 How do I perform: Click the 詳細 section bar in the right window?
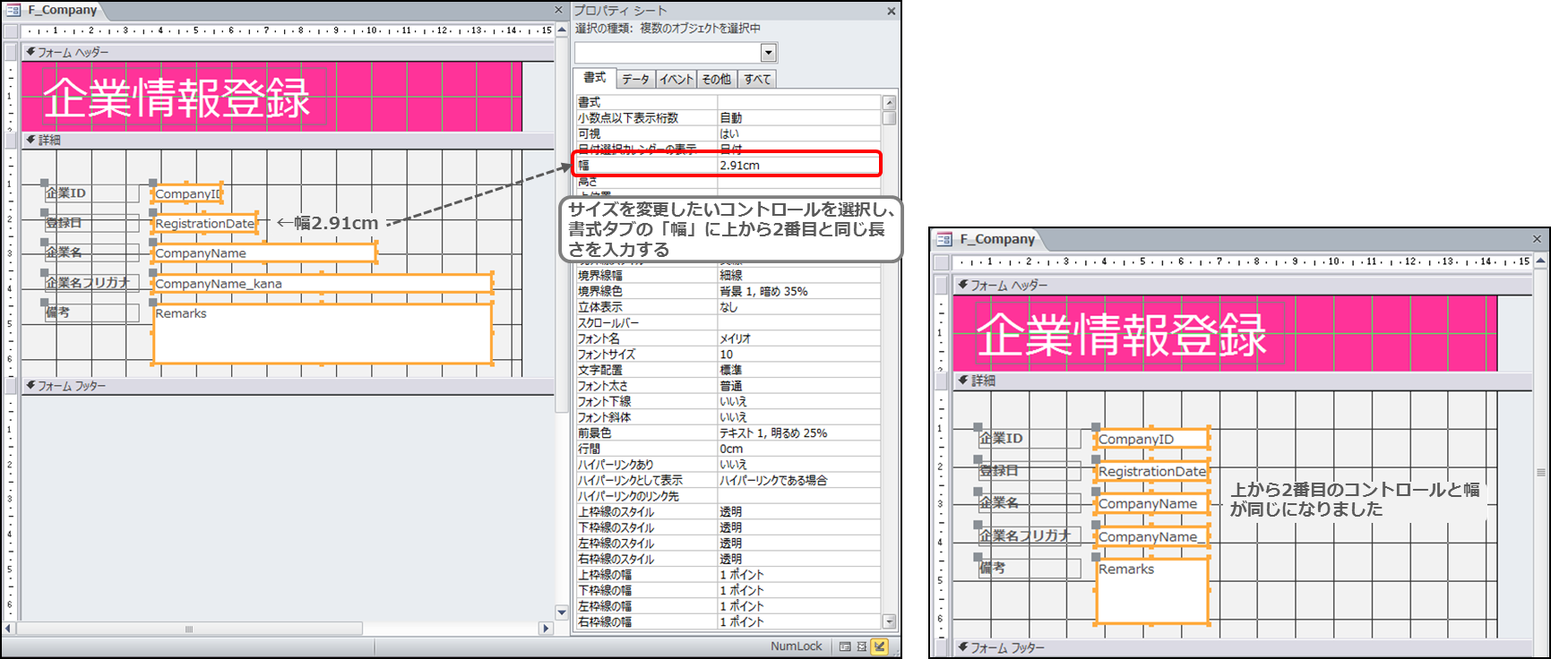coord(1242,381)
